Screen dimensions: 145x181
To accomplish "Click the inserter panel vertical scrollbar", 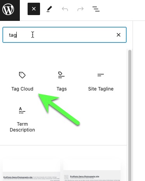I will click(x=130, y=115).
